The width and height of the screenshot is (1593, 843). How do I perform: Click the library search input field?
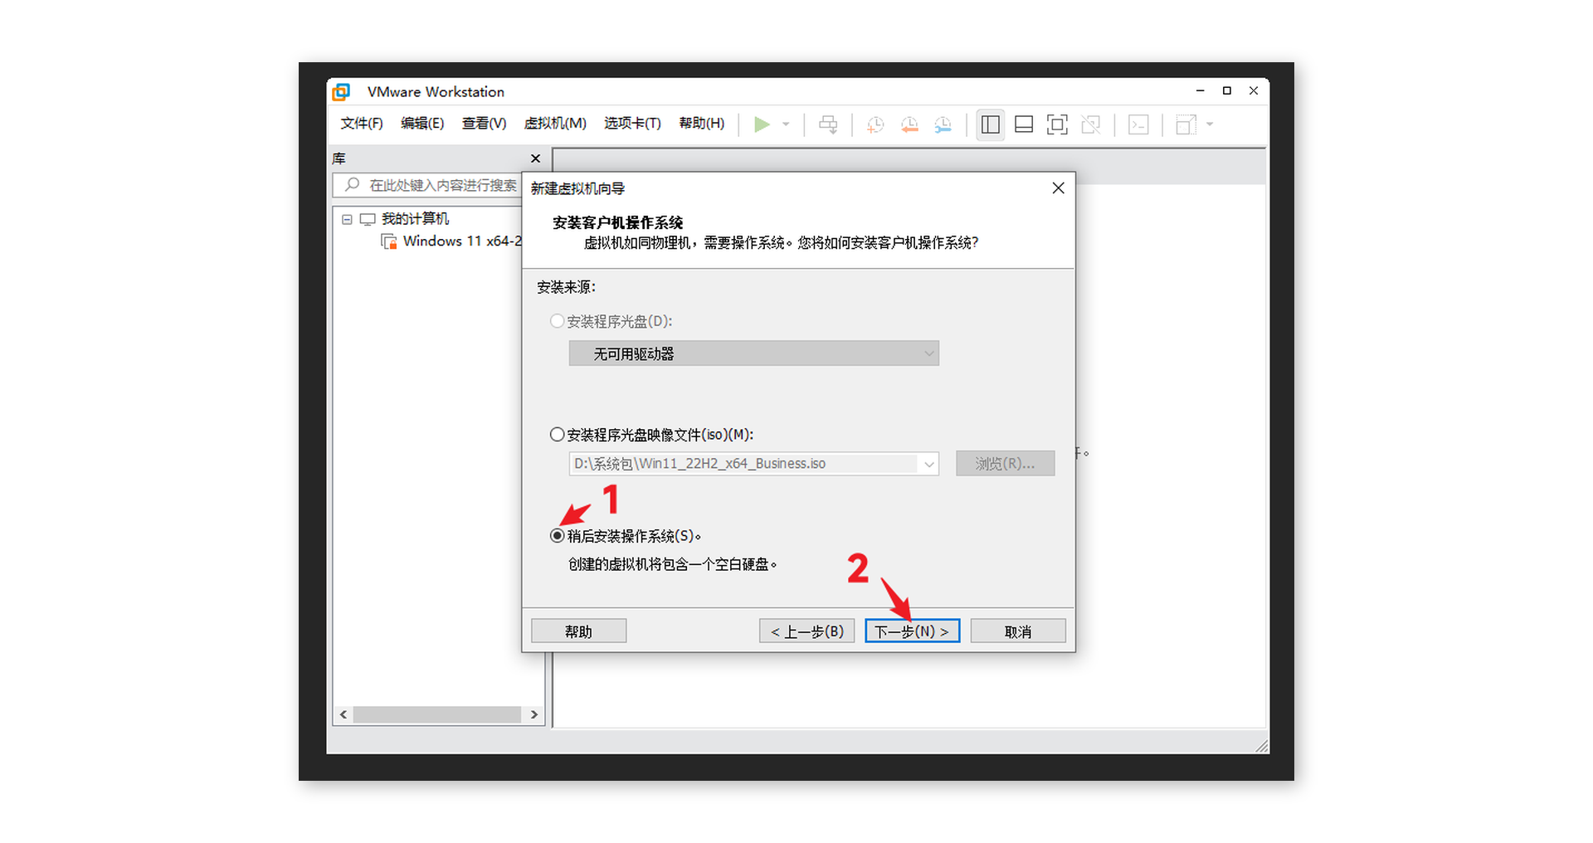427,185
